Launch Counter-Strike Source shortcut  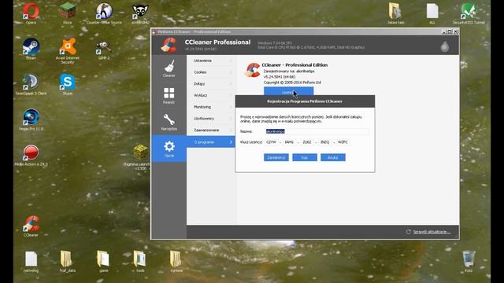(104, 14)
